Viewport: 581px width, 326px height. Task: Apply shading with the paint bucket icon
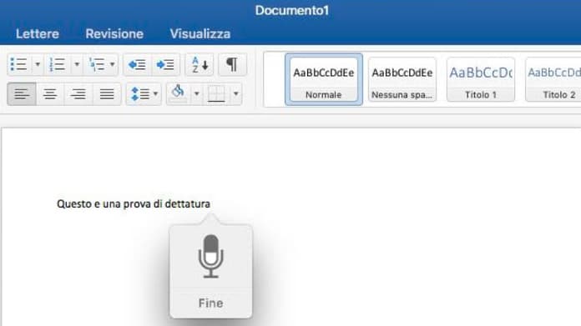pos(179,93)
